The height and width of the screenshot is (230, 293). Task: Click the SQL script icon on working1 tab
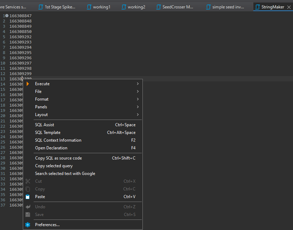point(88,7)
